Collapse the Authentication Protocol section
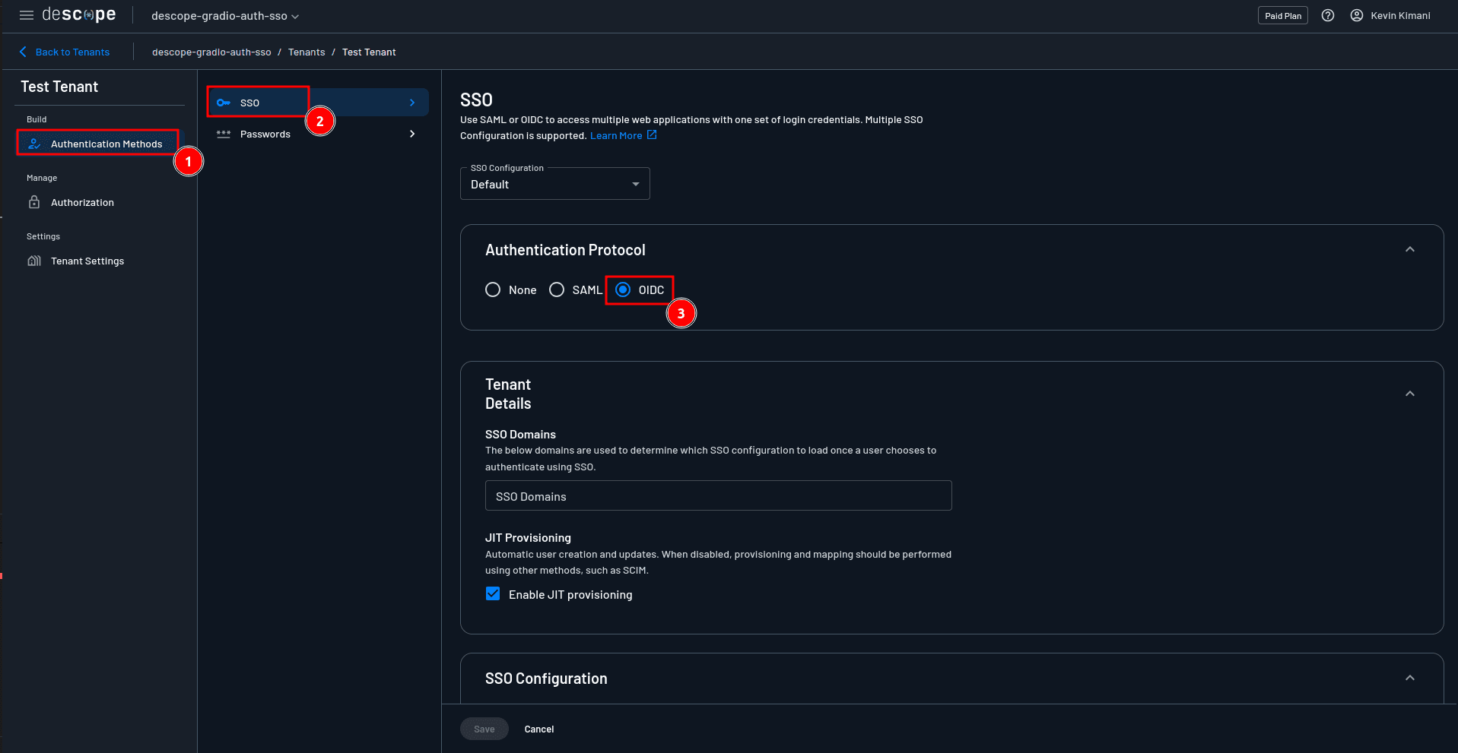This screenshot has height=753, width=1458. coord(1409,248)
